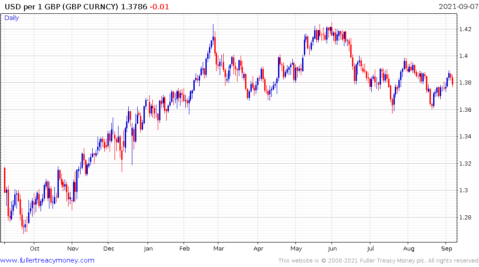Click the Oct month label on time axis
479x267 pixels.
pos(34,248)
